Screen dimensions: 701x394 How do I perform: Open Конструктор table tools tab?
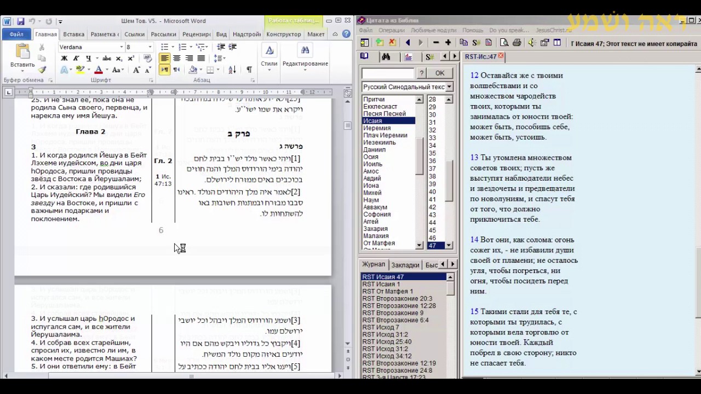coord(284,34)
